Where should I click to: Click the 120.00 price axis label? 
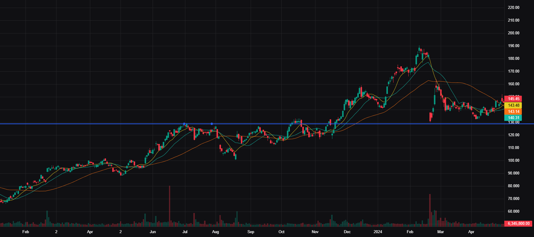[514, 135]
